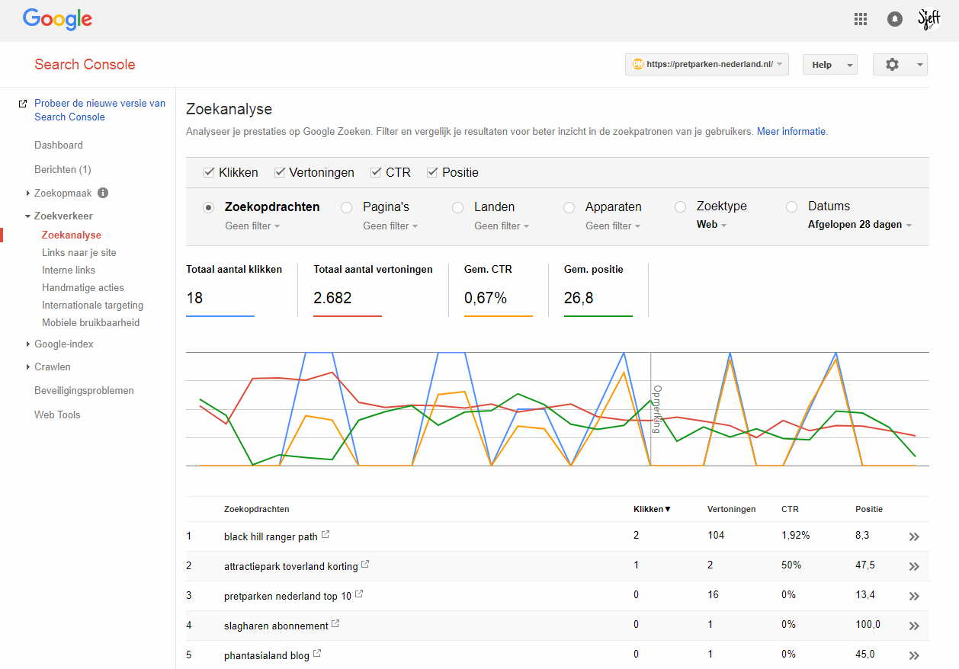Viewport: 959px width, 669px height.
Task: Expand the Google-index sidebar section
Action: click(x=59, y=344)
